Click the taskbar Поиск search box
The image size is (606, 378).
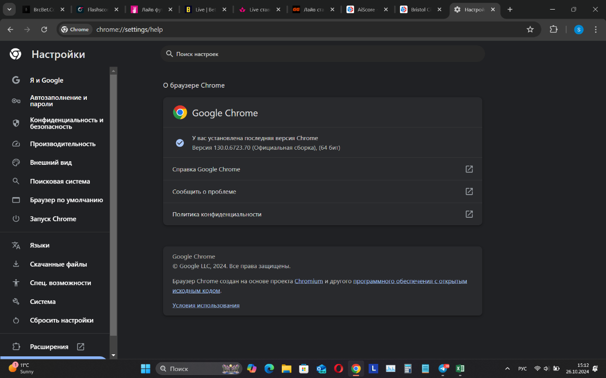coord(198,368)
